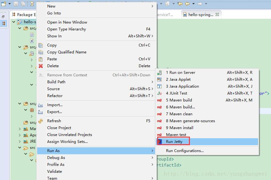Select 5 Maven build
The image size is (271, 180).
pyautogui.click(x=207, y=100)
